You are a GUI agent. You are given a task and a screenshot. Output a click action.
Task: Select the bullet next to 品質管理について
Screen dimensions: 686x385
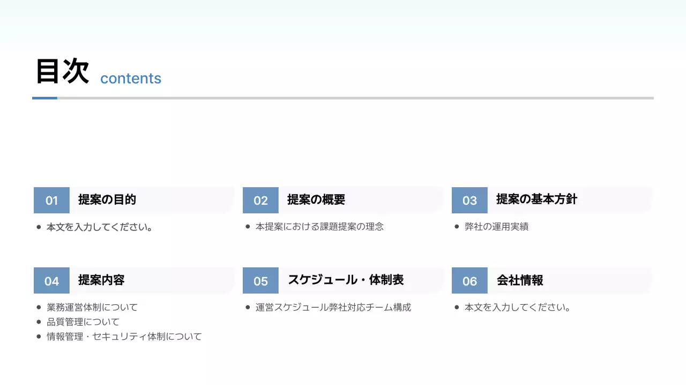(x=38, y=321)
